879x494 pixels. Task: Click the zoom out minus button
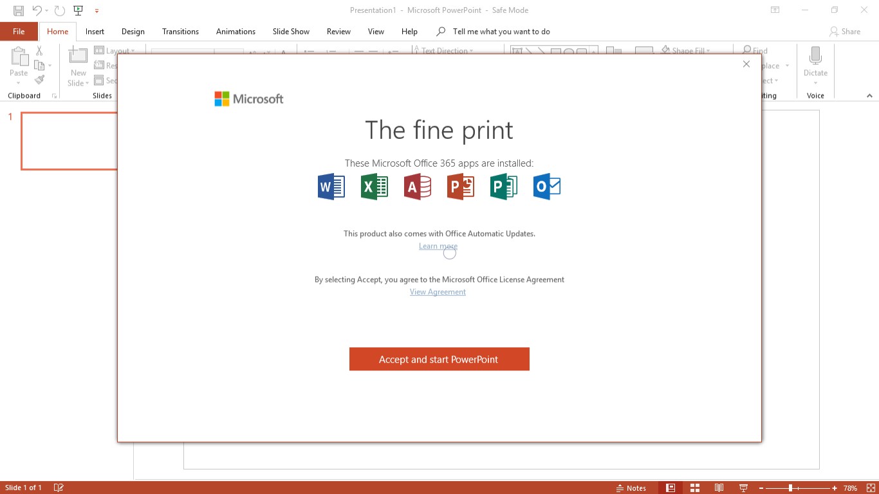coord(760,488)
